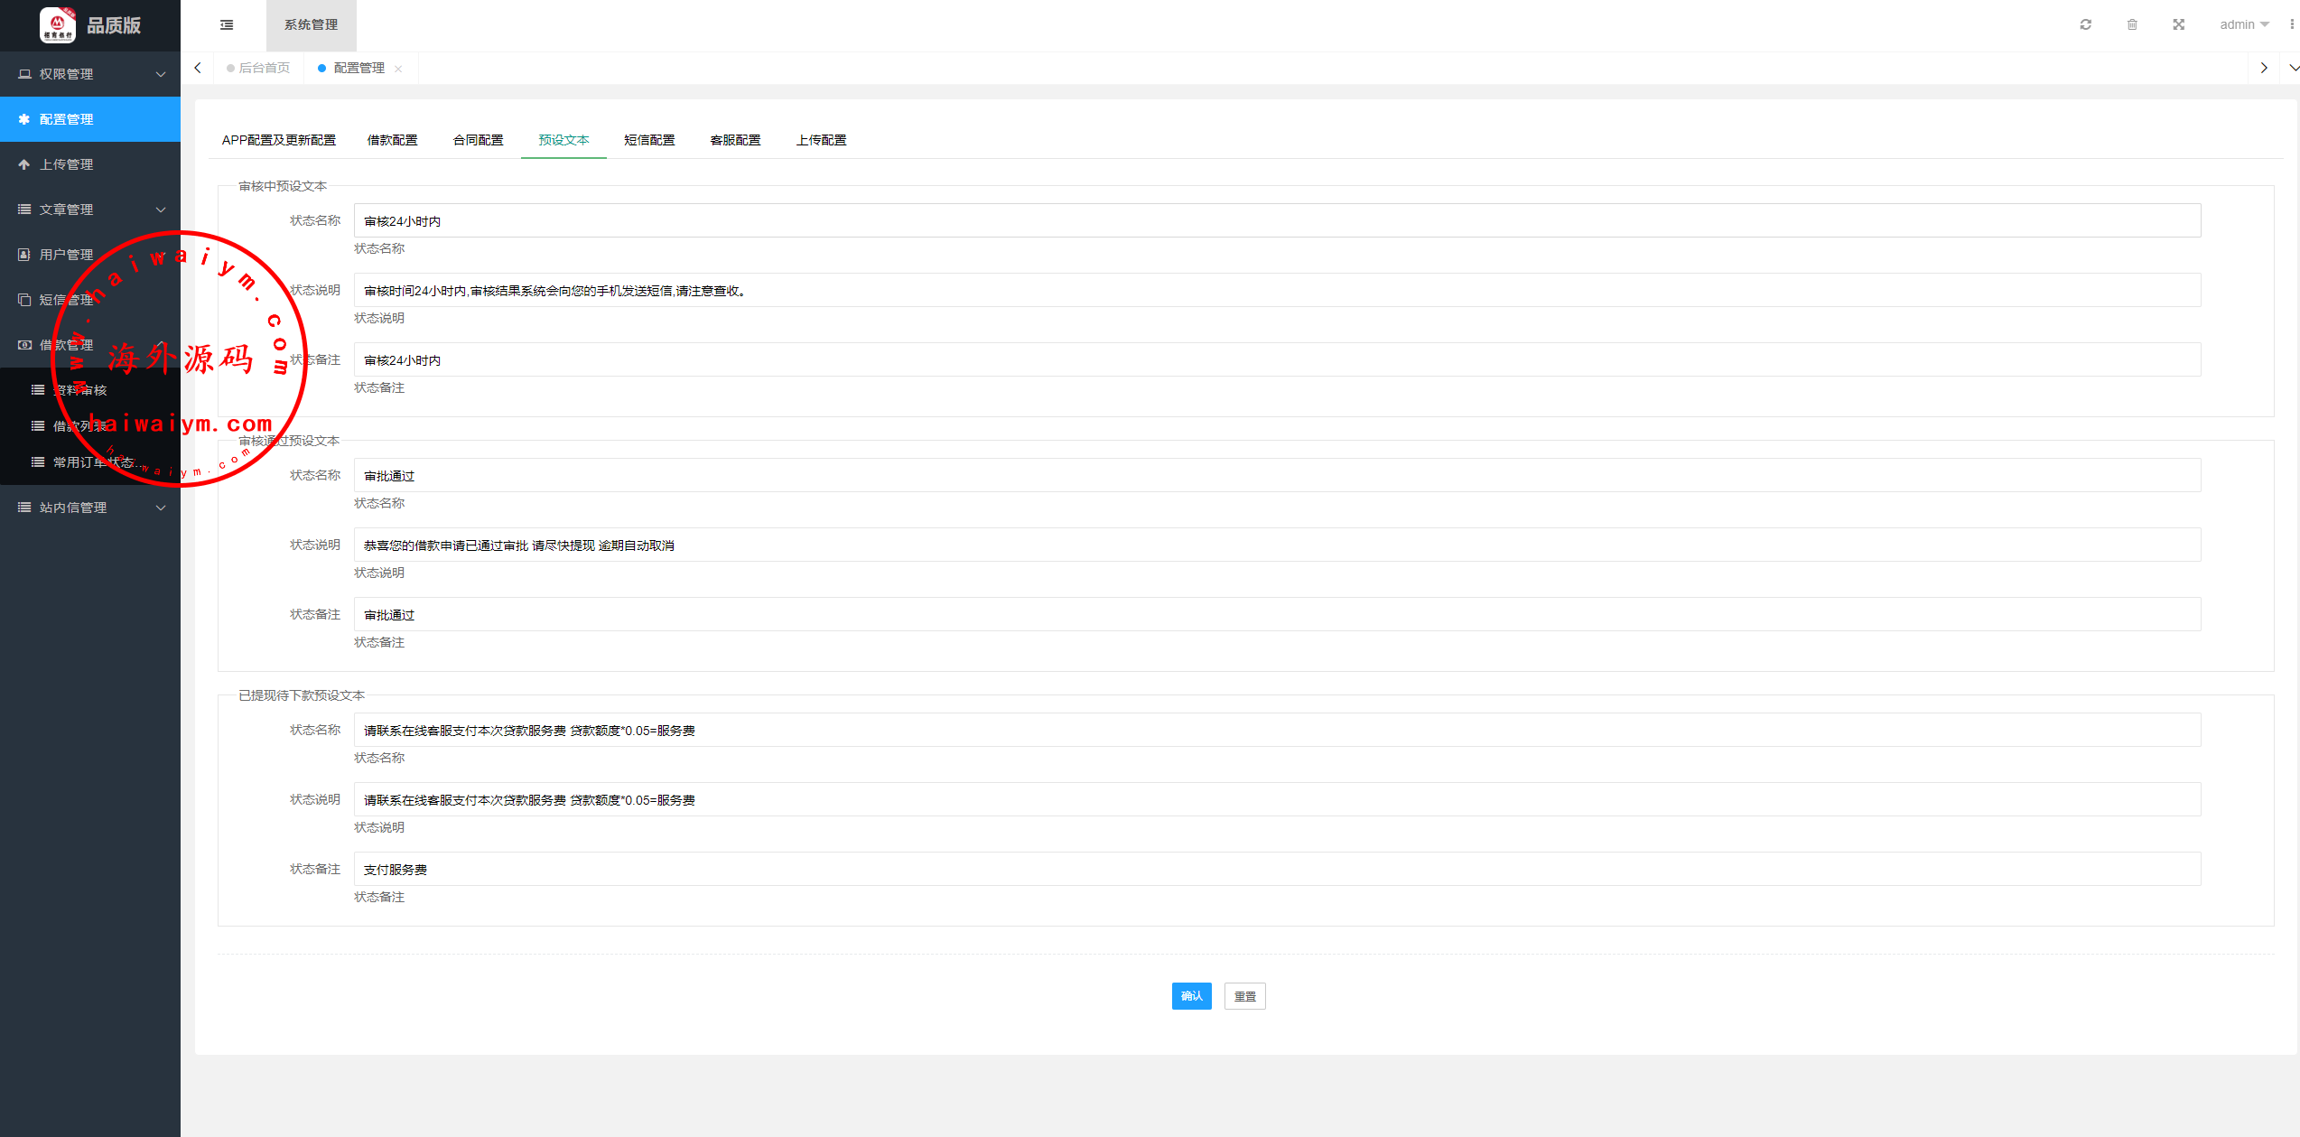Close the 配置管理 page tab
Image resolution: width=2300 pixels, height=1137 pixels.
[x=398, y=69]
